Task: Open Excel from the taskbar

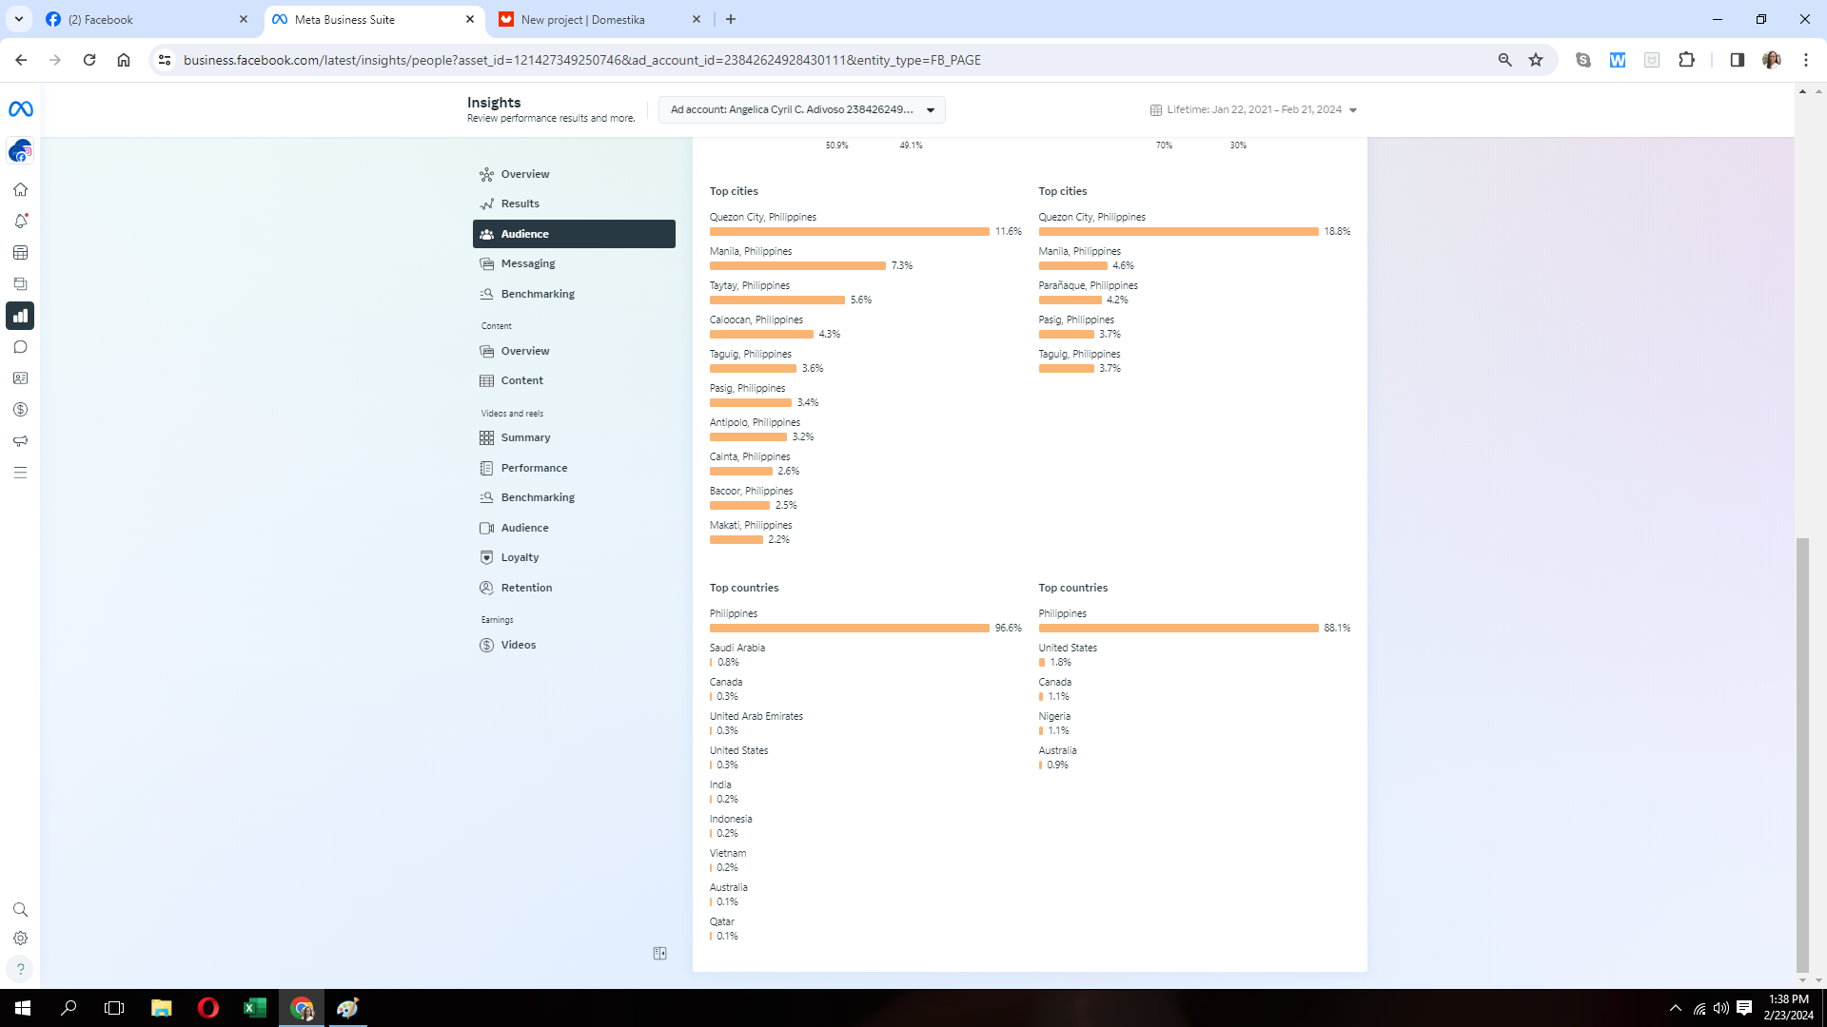Action: [x=255, y=1008]
